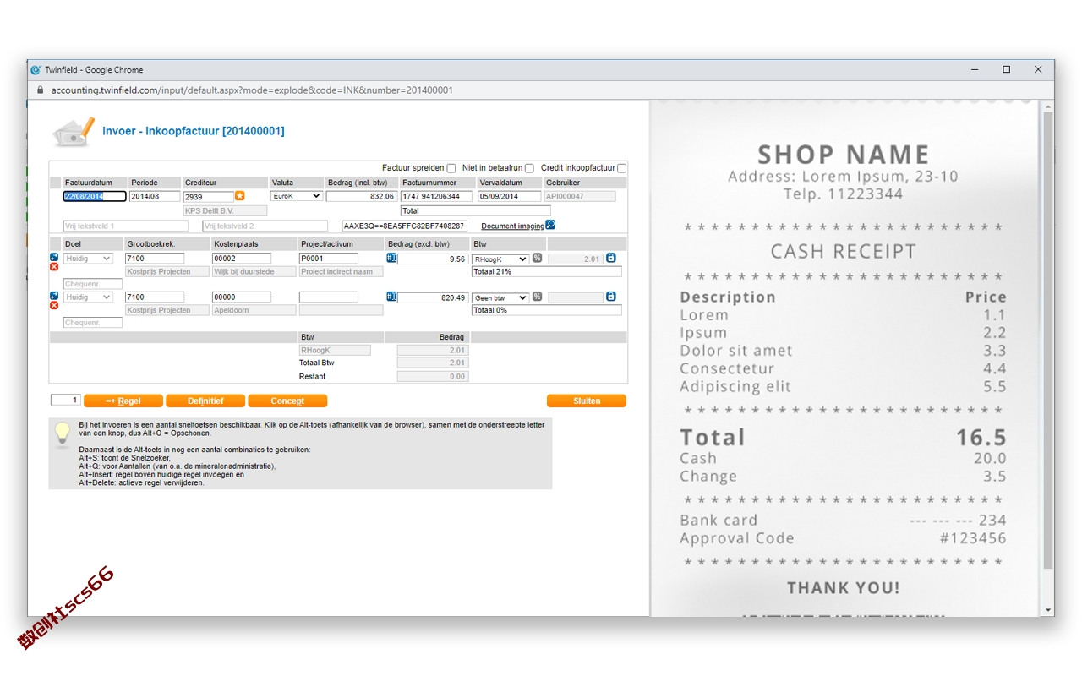
Task: Click the orange star icon next to Crediteur
Action: pos(240,196)
